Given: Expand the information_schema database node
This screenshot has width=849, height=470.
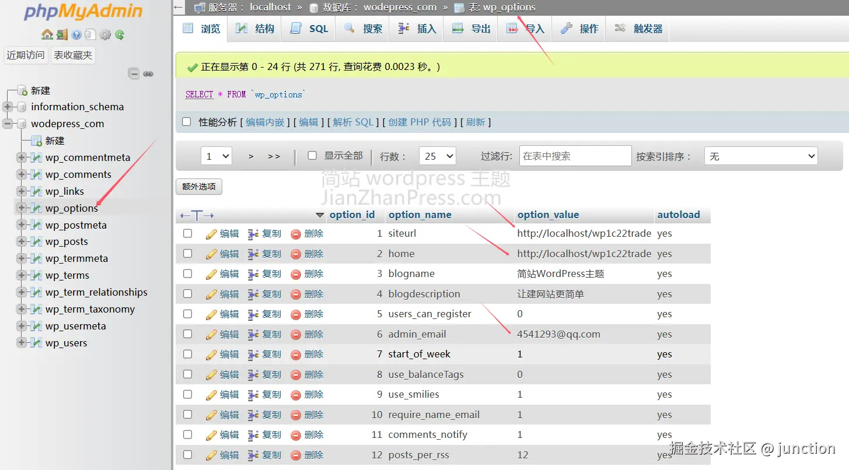Looking at the screenshot, I should [x=8, y=107].
